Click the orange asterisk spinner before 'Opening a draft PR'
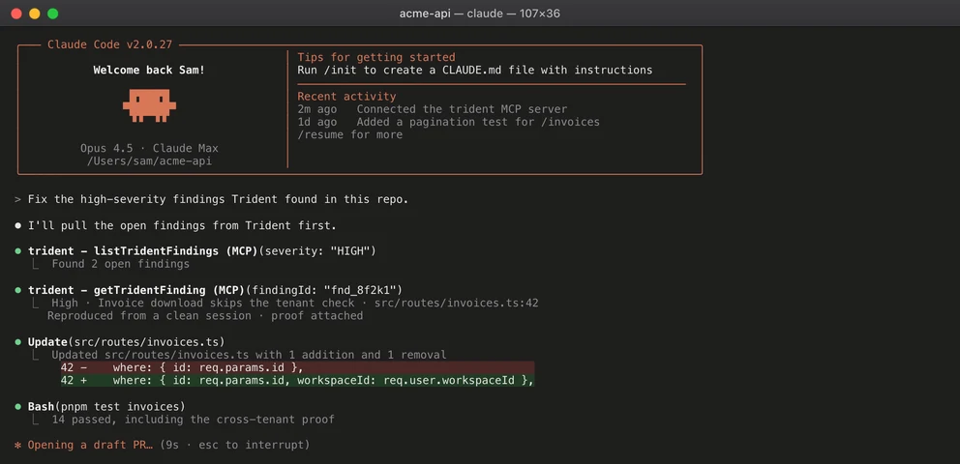 [x=17, y=445]
